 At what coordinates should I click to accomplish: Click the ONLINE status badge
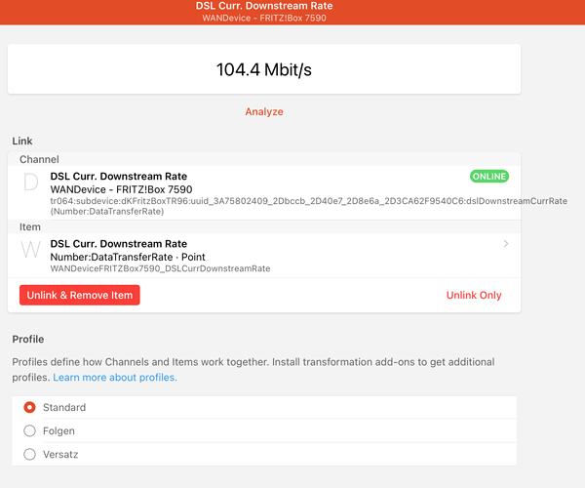click(489, 177)
